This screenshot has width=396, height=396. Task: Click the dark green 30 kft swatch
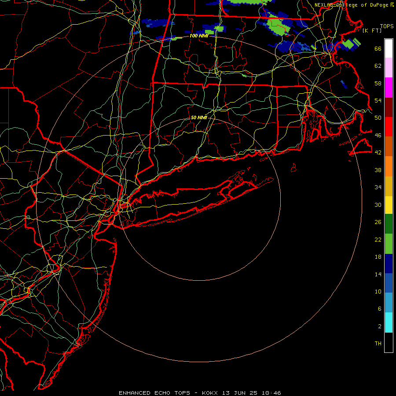click(x=389, y=224)
